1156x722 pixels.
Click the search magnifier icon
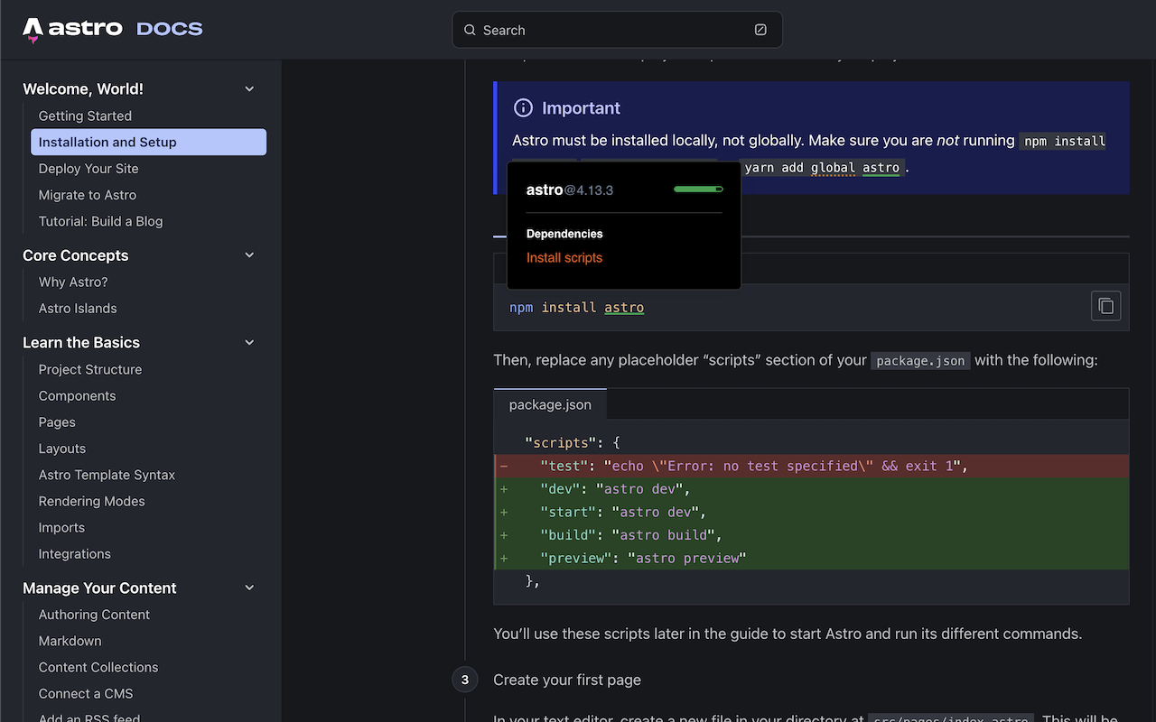(x=470, y=30)
